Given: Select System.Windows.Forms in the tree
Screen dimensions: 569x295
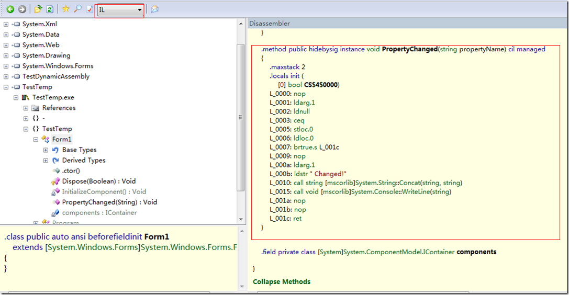Looking at the screenshot, I should click(58, 66).
